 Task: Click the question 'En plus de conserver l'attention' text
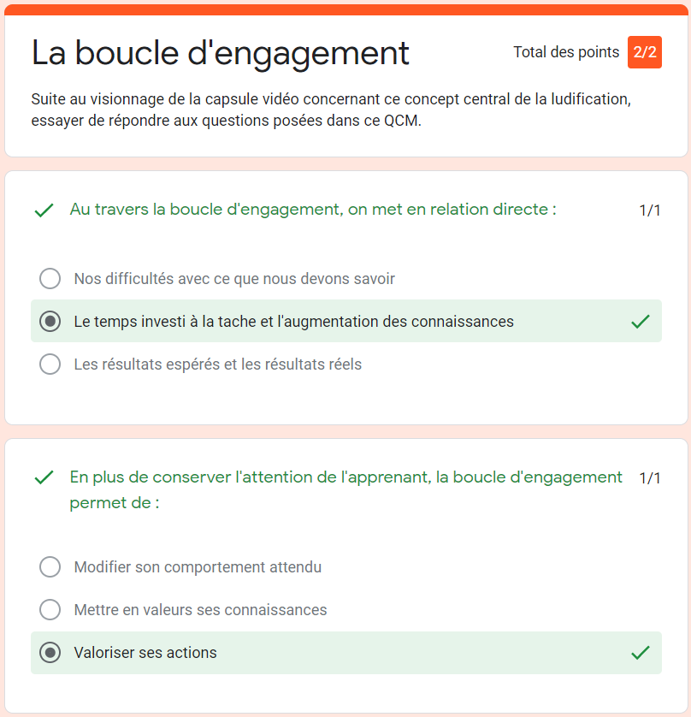[346, 489]
